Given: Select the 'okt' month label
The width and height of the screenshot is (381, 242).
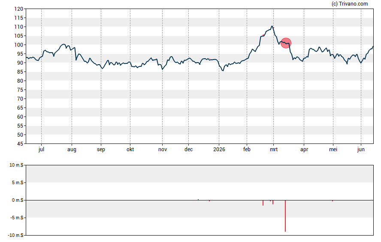Looking at the screenshot, I should 130,149.
